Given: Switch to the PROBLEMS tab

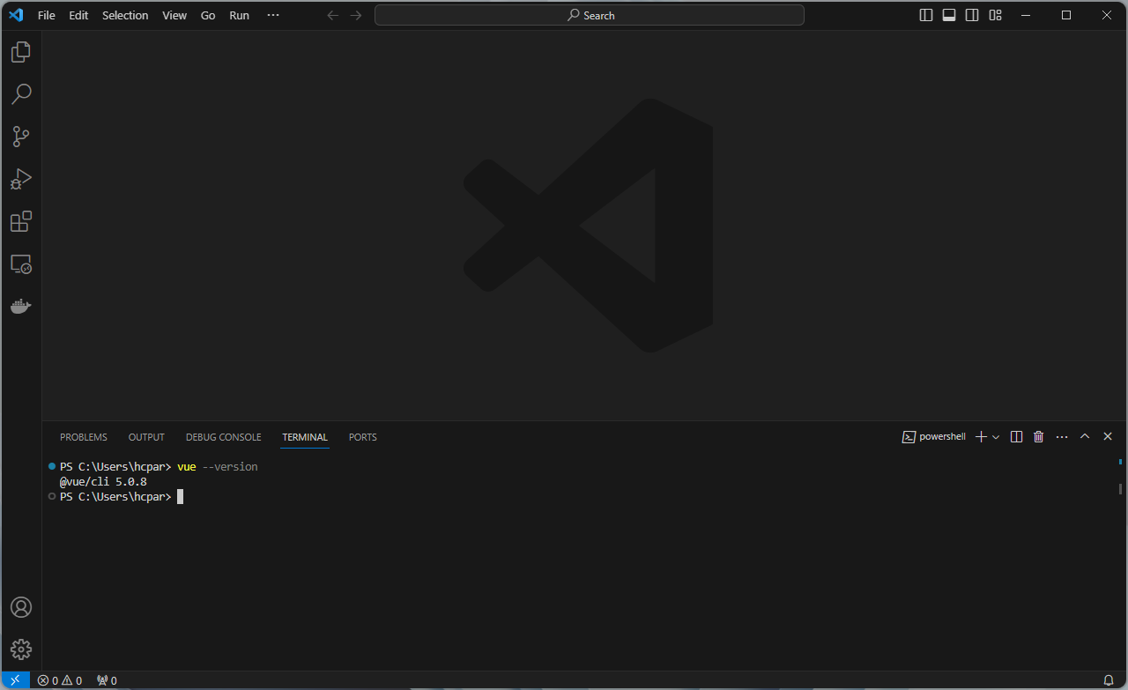Looking at the screenshot, I should [x=84, y=437].
